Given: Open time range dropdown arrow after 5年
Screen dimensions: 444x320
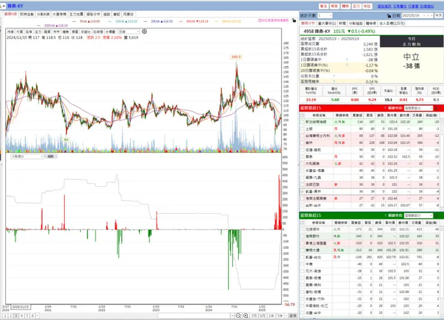Looking at the screenshot, I should click(286, 315).
